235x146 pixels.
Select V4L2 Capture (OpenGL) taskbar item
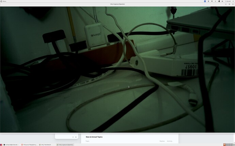click(65, 145)
